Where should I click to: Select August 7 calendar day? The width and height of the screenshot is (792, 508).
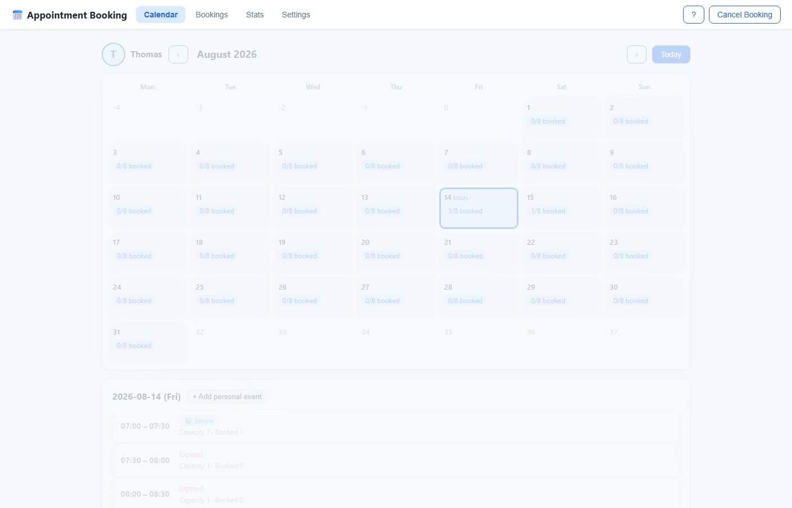[479, 163]
